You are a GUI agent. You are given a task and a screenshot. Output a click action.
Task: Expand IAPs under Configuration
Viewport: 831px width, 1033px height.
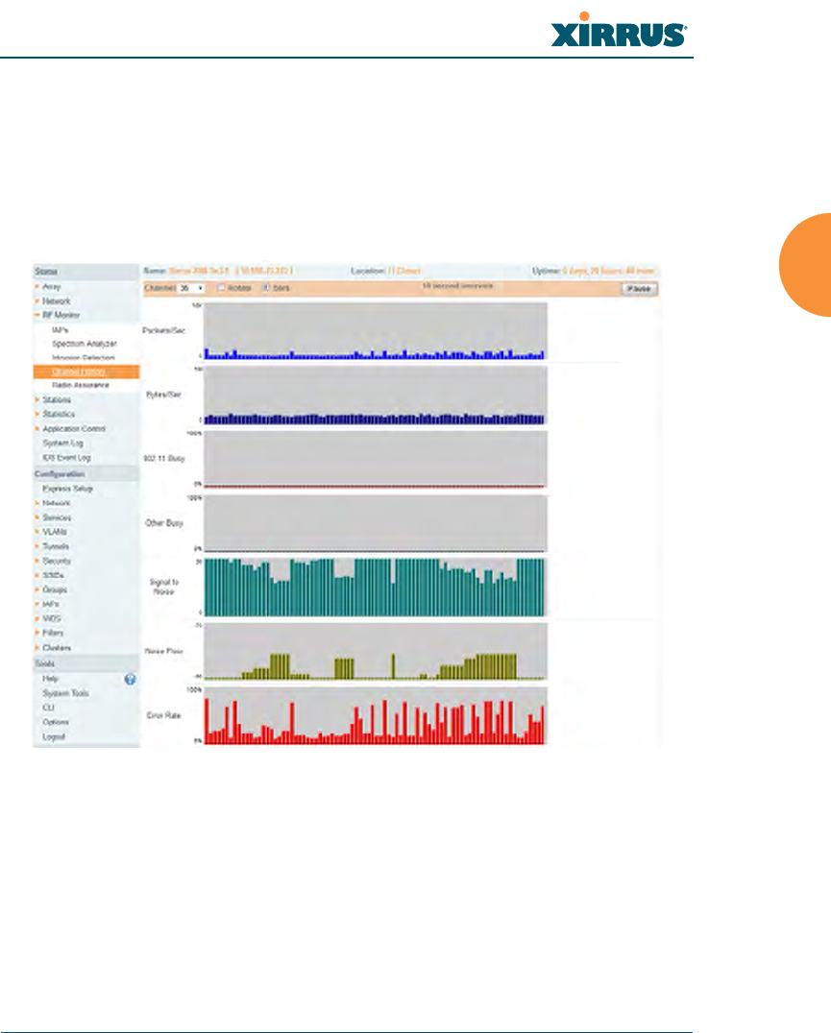pyautogui.click(x=51, y=604)
